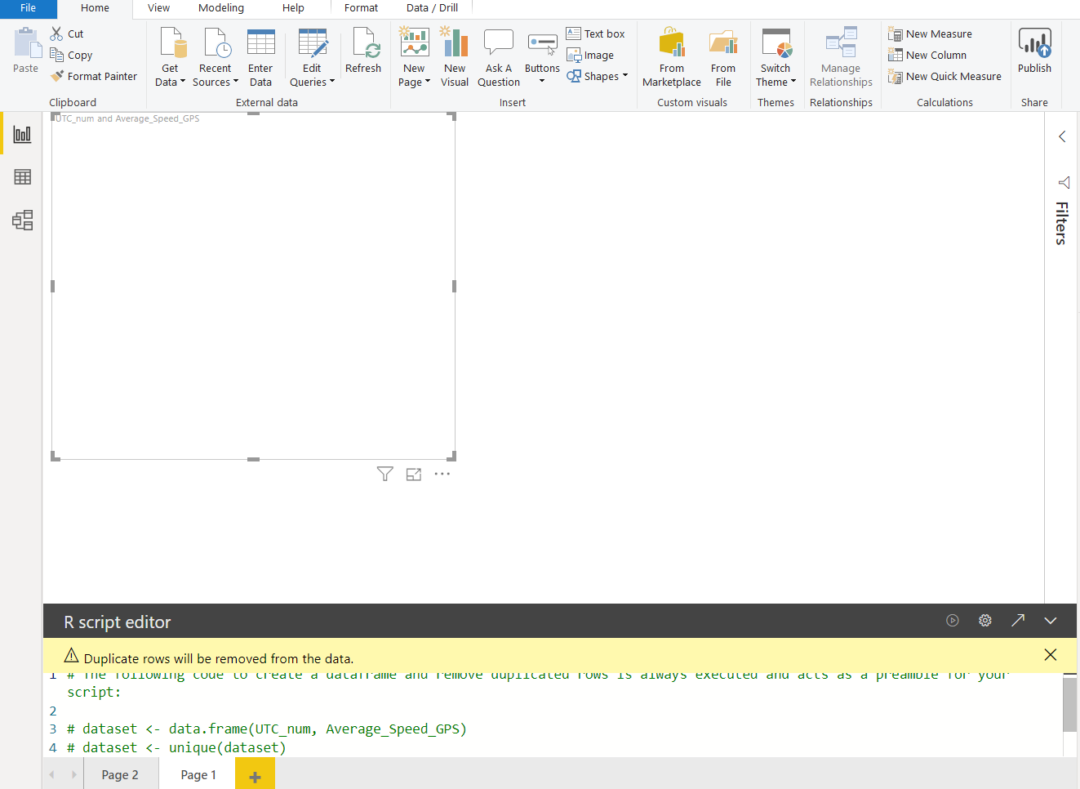Go to previous page tabs arrow
This screenshot has width=1080, height=789.
tap(52, 774)
